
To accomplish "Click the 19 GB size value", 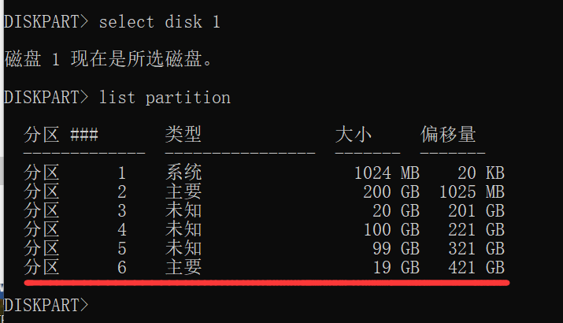I will click(396, 268).
